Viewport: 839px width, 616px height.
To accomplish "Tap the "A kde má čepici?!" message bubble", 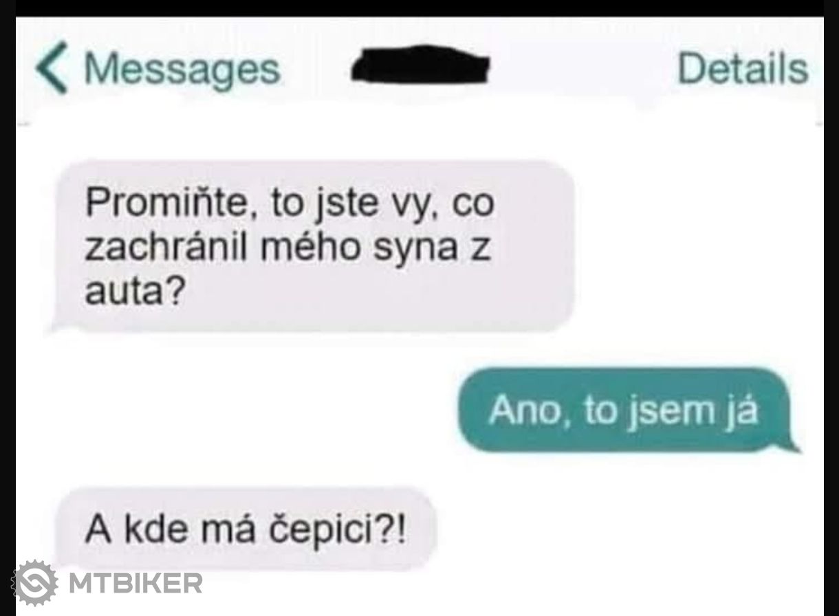I will [x=246, y=529].
